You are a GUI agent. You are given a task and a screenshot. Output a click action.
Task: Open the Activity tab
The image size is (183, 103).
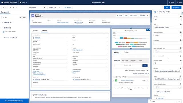[117, 52]
